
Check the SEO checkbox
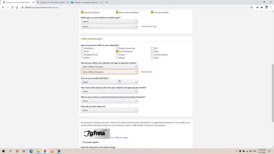(x=152, y=48)
